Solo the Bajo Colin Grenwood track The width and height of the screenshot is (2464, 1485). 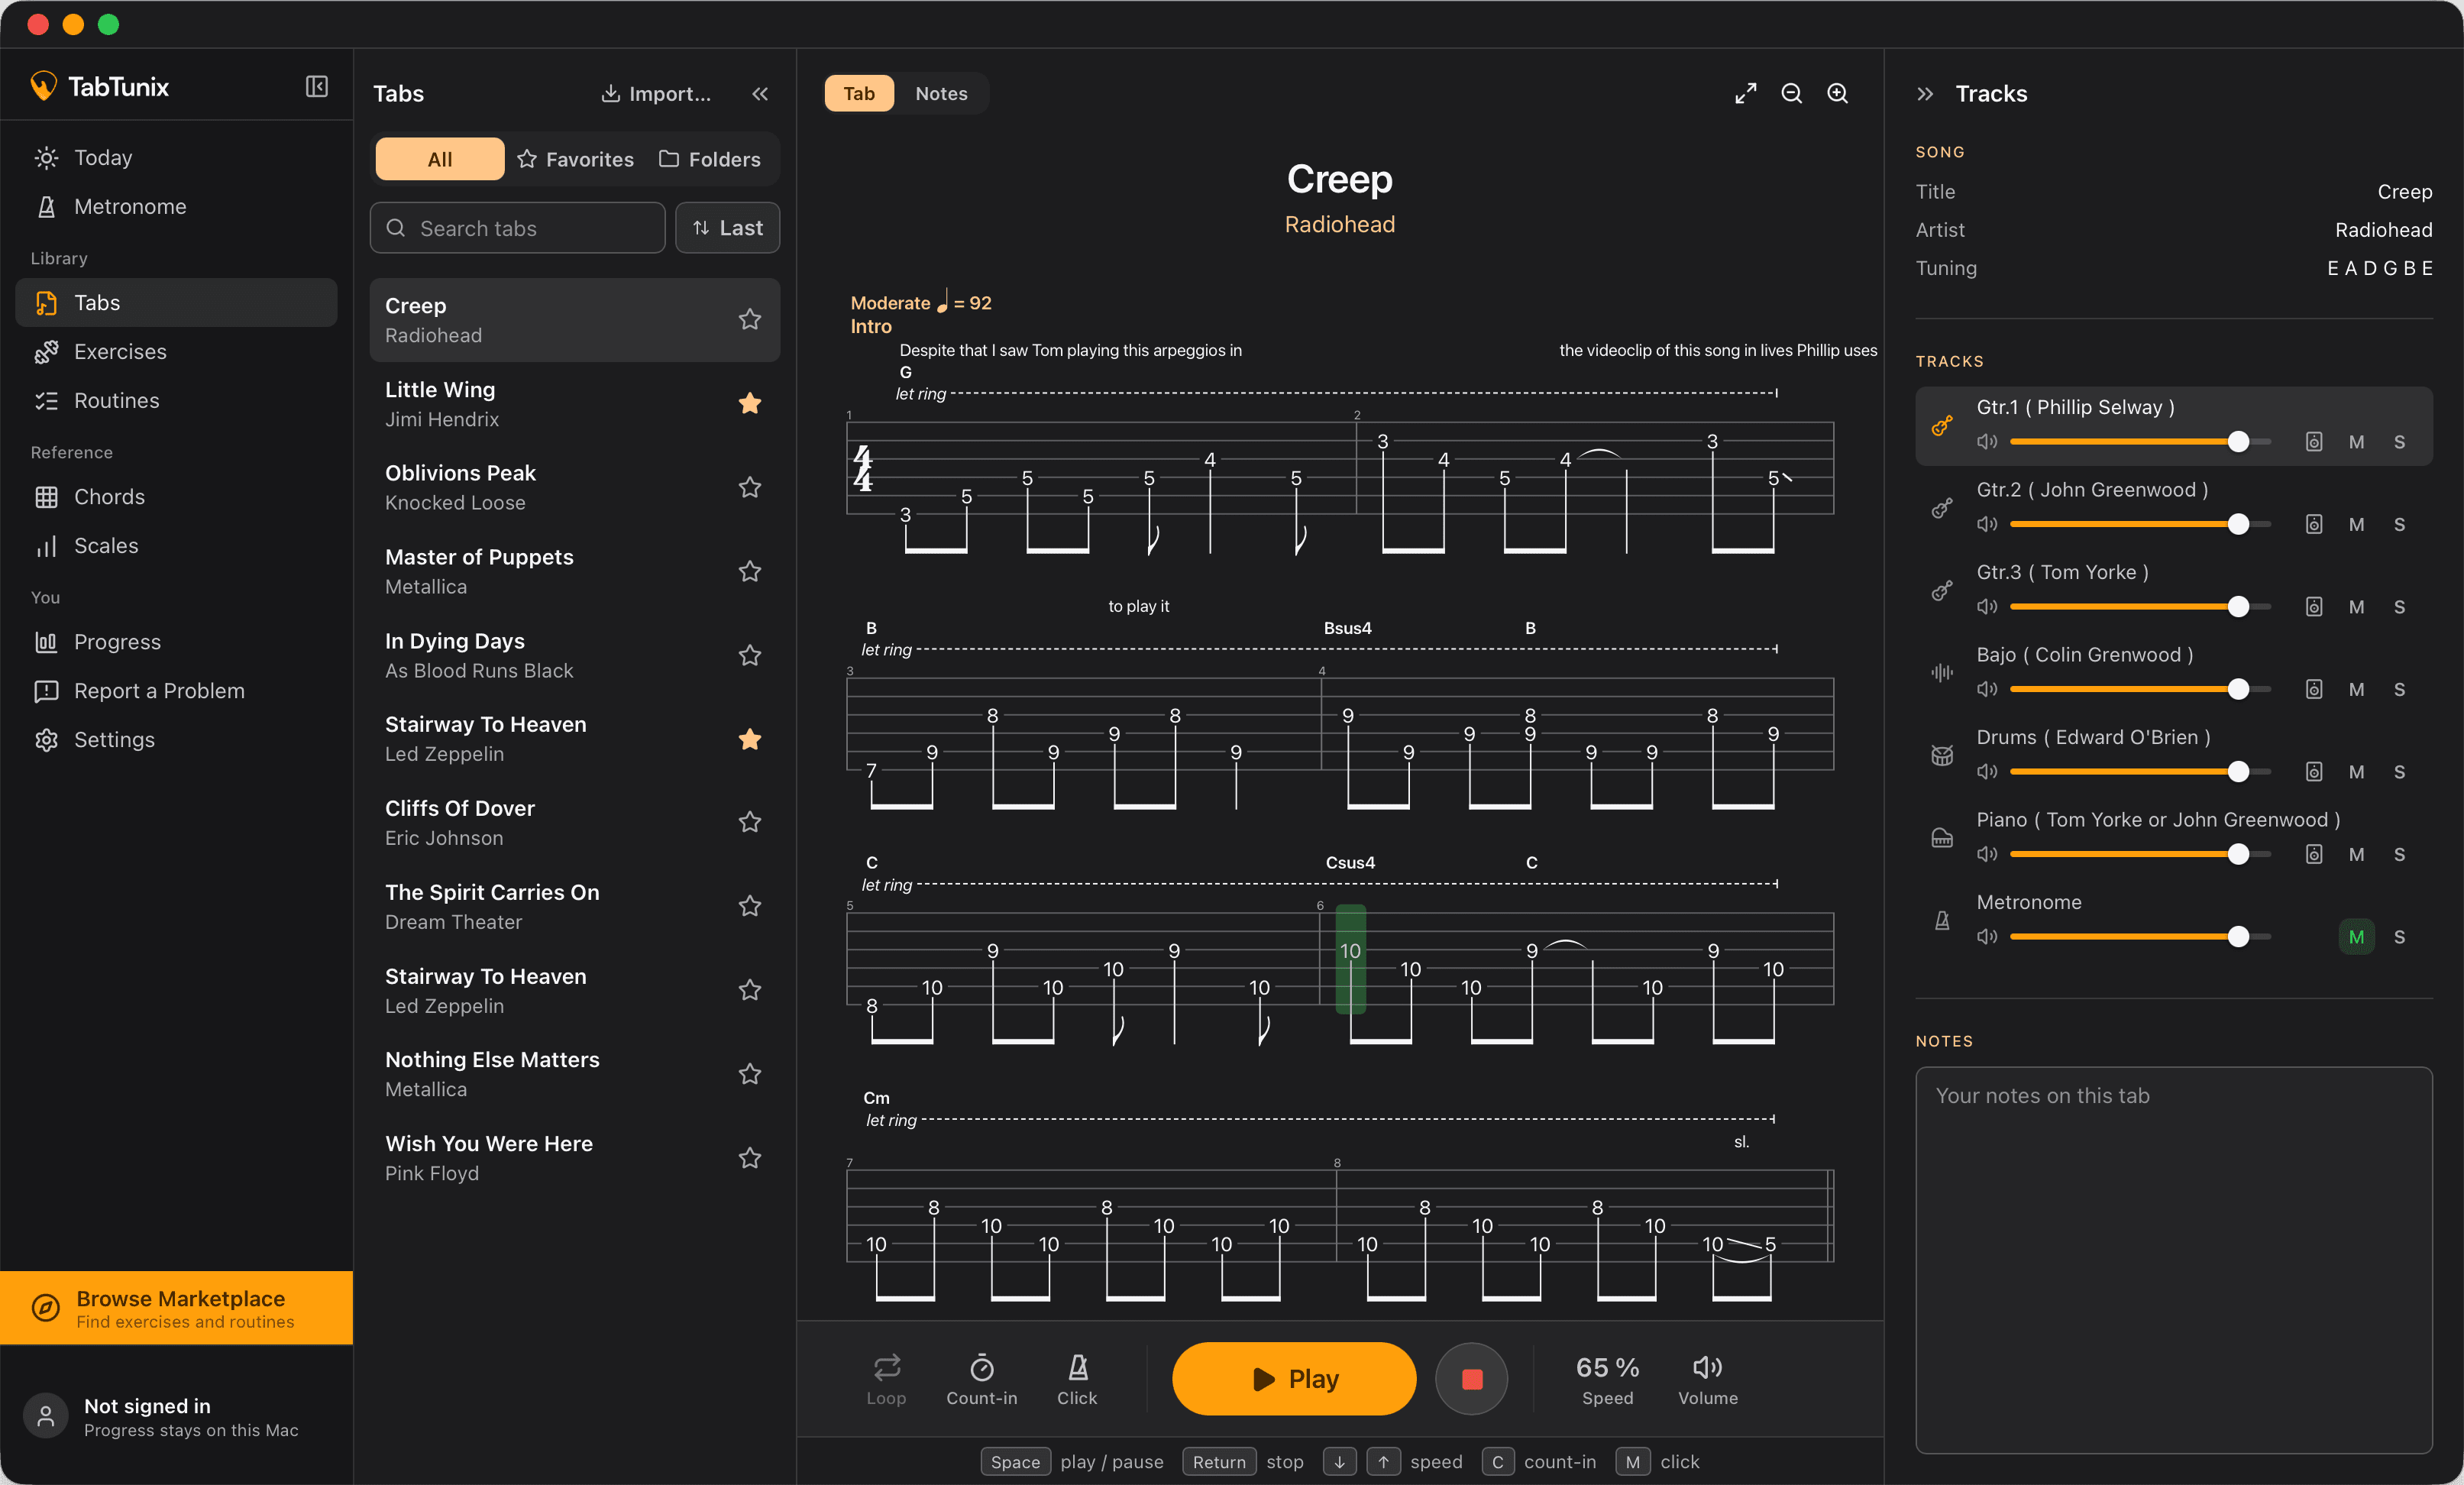pyautogui.click(x=2398, y=689)
